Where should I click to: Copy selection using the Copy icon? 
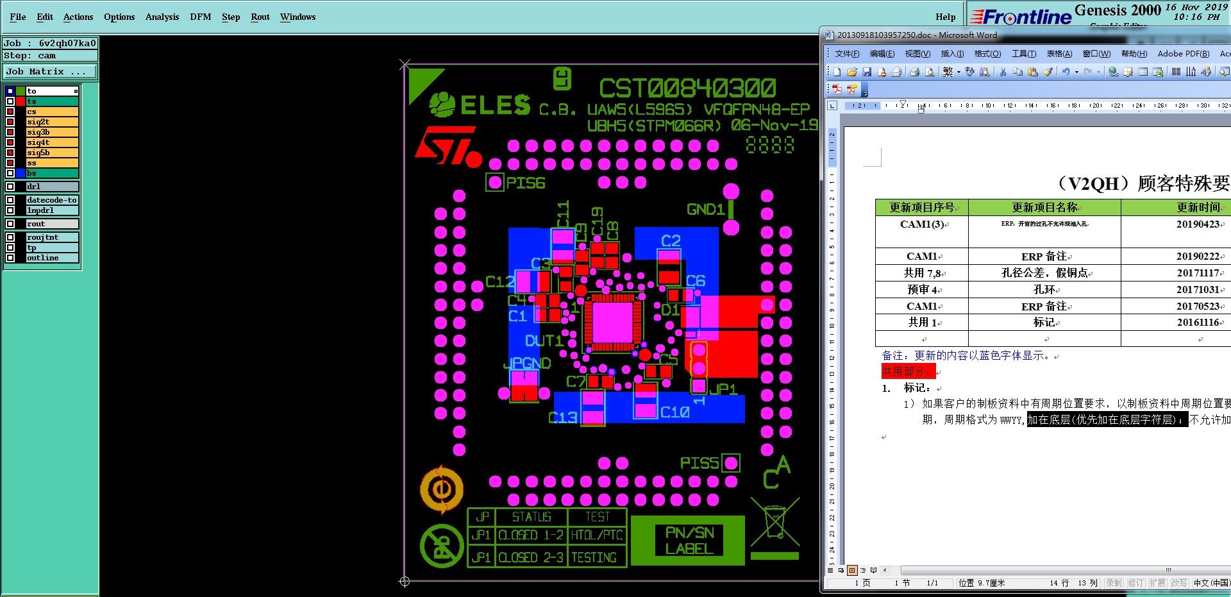[x=1017, y=72]
